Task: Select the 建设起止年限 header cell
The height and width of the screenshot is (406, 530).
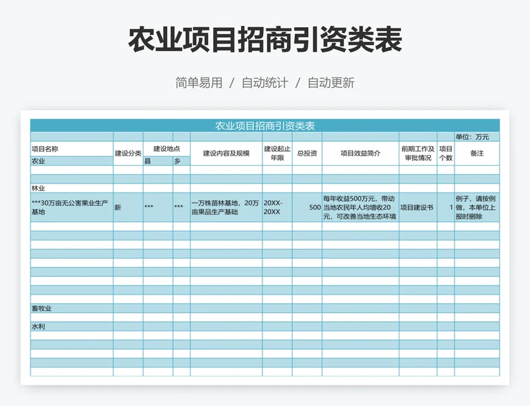Action: pos(277,154)
